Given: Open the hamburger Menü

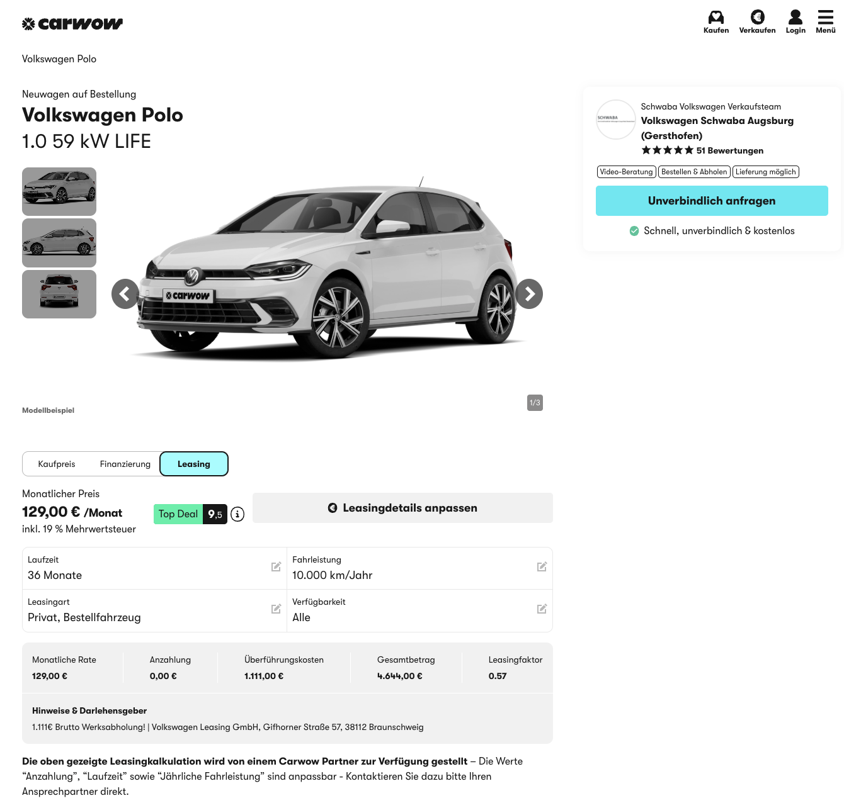Looking at the screenshot, I should click(x=825, y=18).
